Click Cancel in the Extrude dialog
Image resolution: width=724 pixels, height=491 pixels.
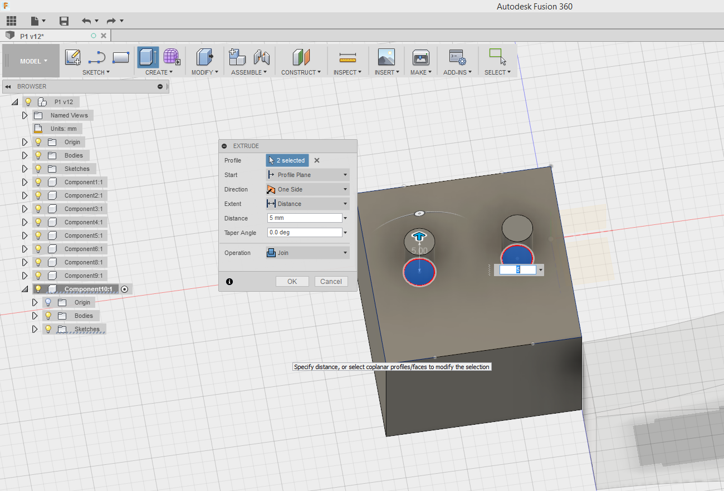331,282
